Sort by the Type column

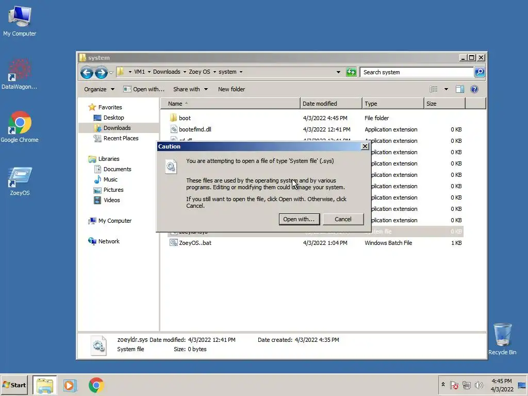[x=393, y=104]
